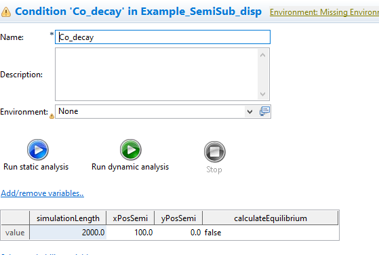Click into the Name field with Co_decay

[x=163, y=37]
